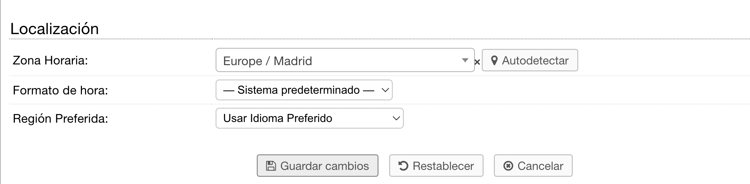Click the floppy disk save icon
The image size is (750, 184).
pyautogui.click(x=271, y=166)
